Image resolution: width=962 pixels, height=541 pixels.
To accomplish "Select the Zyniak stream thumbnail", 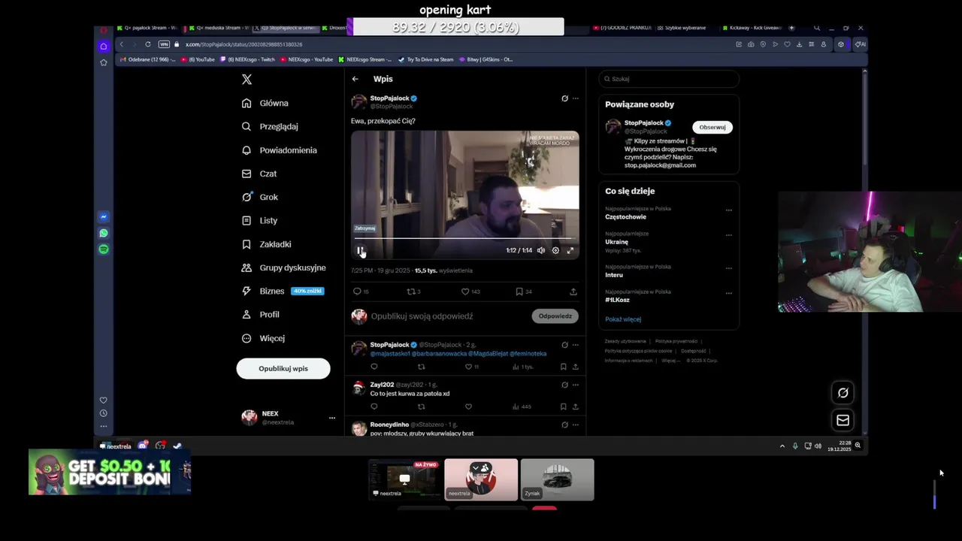I will (x=558, y=479).
